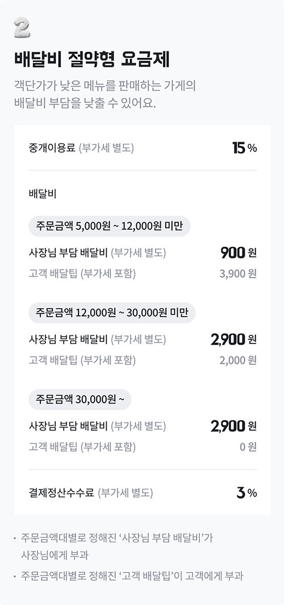The height and width of the screenshot is (605, 284).
Task: Click the 15 % 중개이용료 value
Action: 245,148
